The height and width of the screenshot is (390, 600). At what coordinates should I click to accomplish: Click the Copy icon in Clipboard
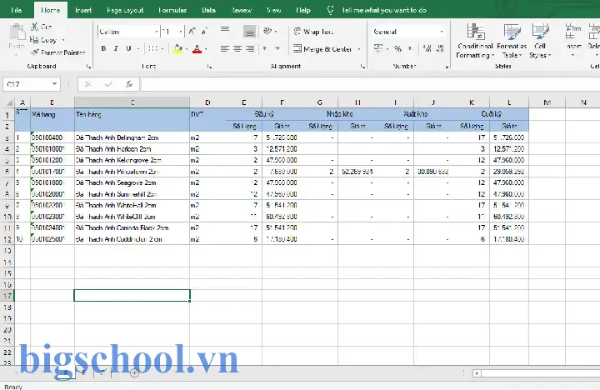coord(34,39)
